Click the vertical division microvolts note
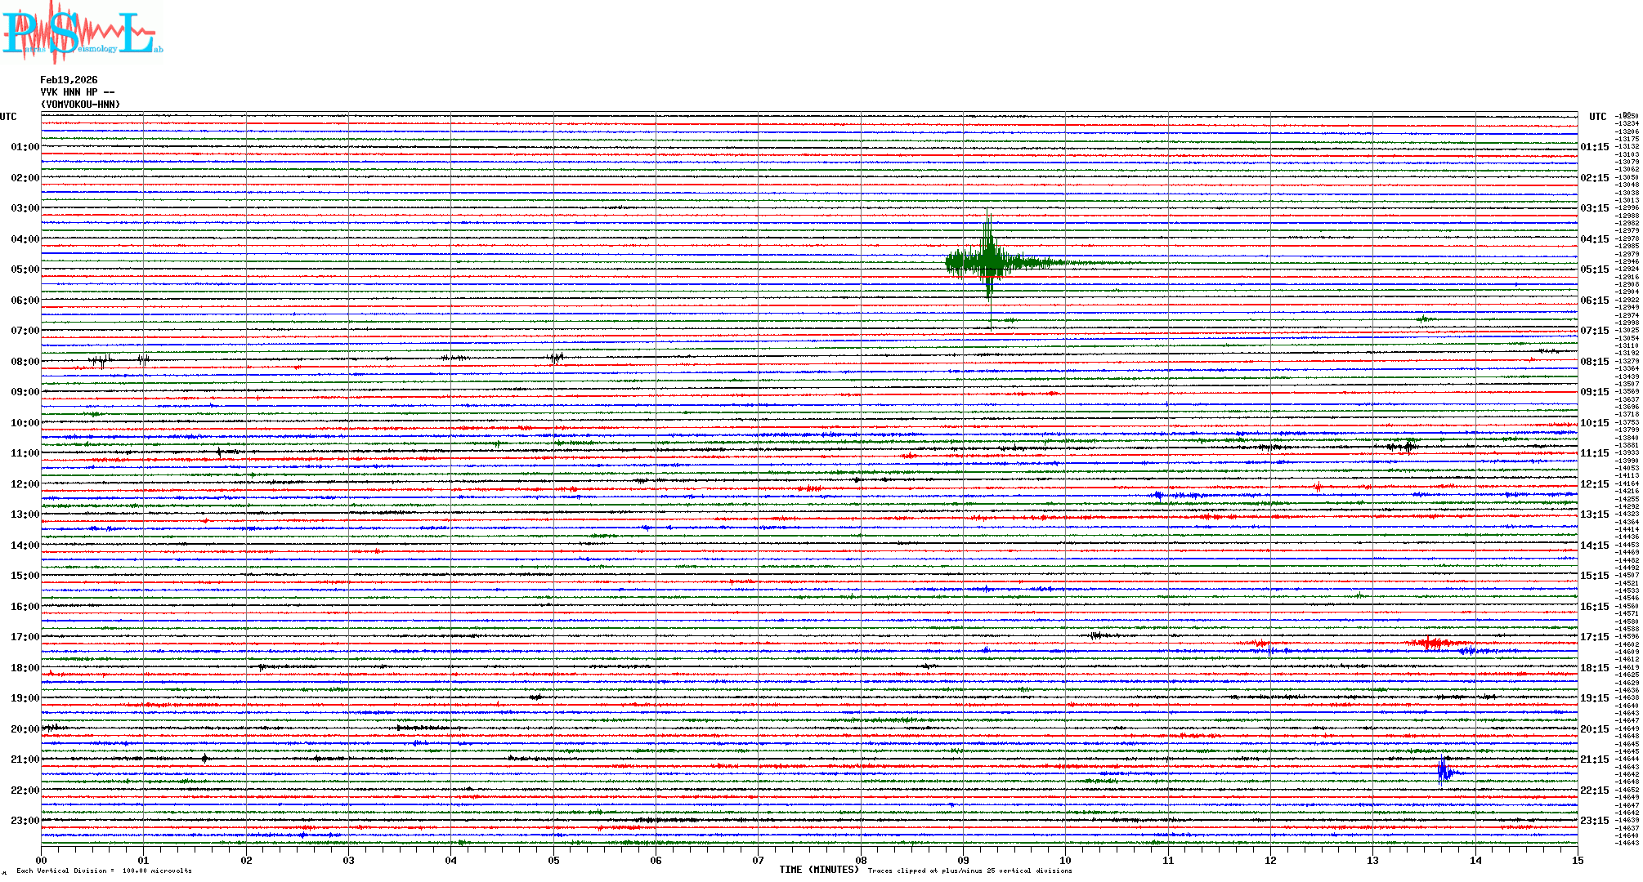This screenshot has height=882, width=1643. click(104, 871)
